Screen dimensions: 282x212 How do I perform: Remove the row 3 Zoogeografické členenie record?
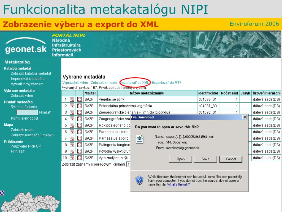(x=72, y=112)
